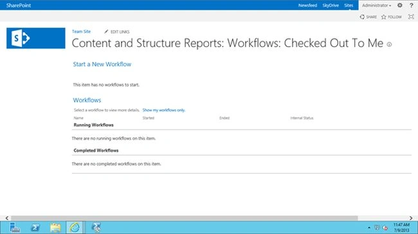Toggle focus on content mode
The height and width of the screenshot is (234, 418).
[411, 17]
